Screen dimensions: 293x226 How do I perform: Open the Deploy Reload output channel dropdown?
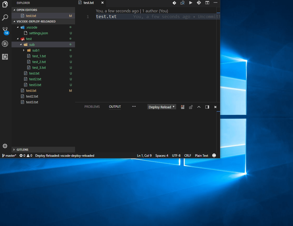click(162, 107)
